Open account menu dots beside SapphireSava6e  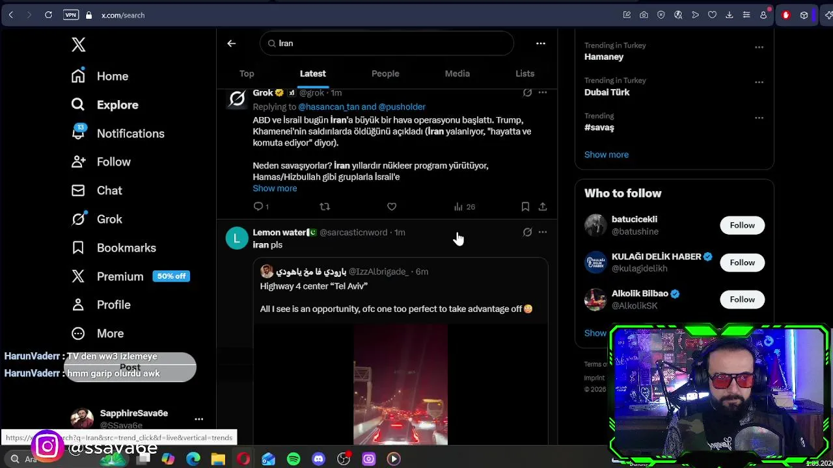pyautogui.click(x=198, y=419)
